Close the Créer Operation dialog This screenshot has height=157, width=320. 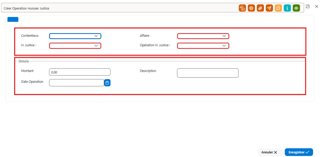317,7
